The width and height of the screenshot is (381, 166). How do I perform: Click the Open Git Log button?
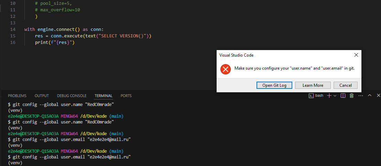tap(274, 85)
